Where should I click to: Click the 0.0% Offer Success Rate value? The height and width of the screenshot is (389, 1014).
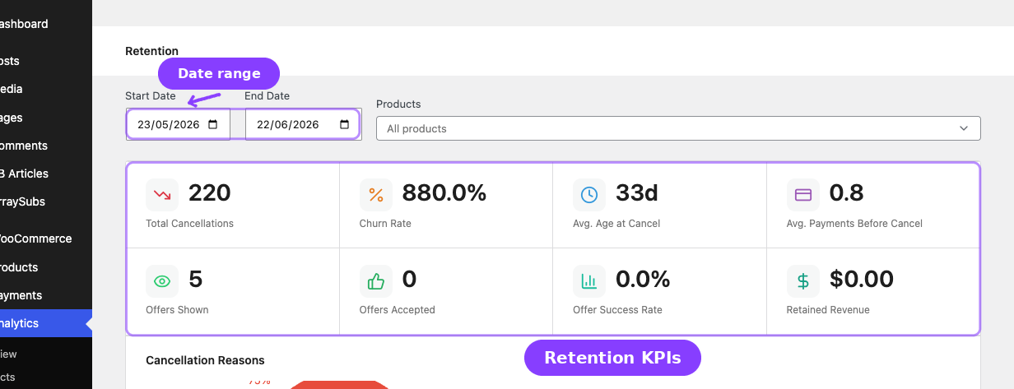point(643,279)
